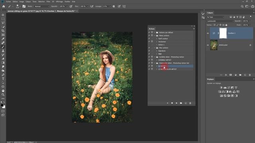Click the foreground color swatch

[2, 105]
